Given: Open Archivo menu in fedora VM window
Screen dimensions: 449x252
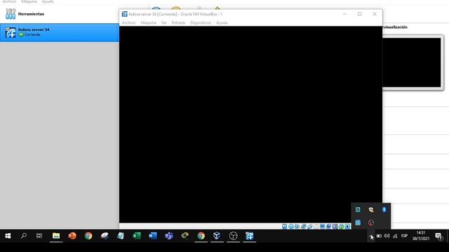Looking at the screenshot, I should point(128,22).
